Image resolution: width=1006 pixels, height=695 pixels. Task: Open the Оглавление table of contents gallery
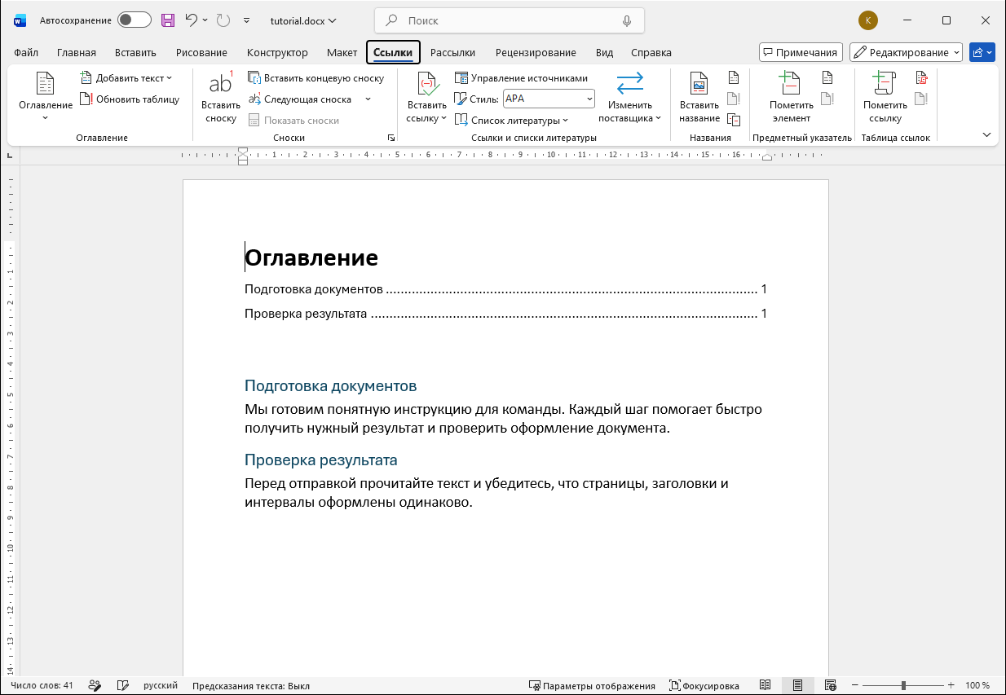pyautogui.click(x=46, y=96)
